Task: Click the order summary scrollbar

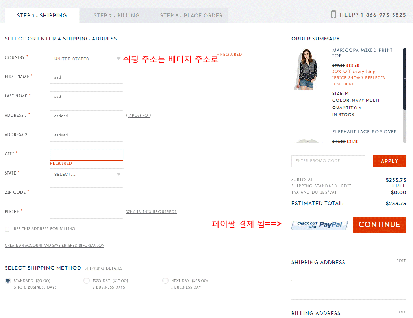Action: tap(404, 79)
